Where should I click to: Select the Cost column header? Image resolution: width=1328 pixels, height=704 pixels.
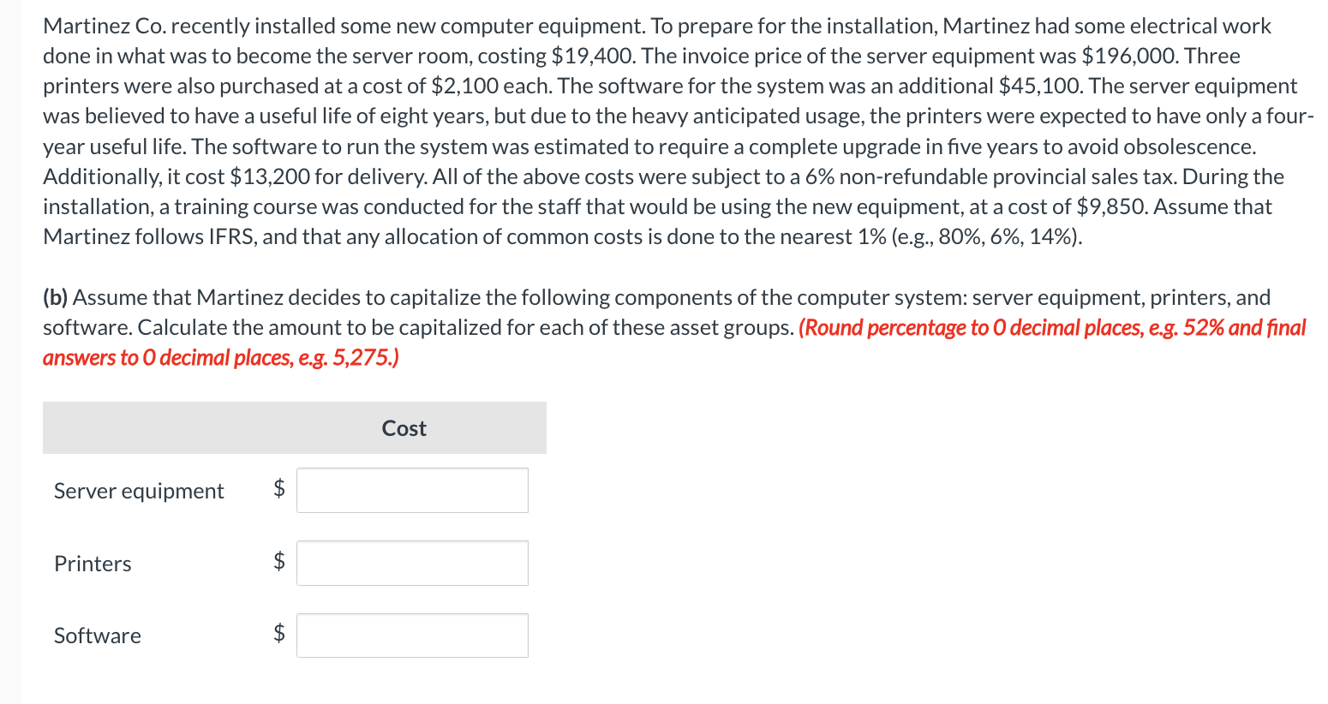point(403,427)
